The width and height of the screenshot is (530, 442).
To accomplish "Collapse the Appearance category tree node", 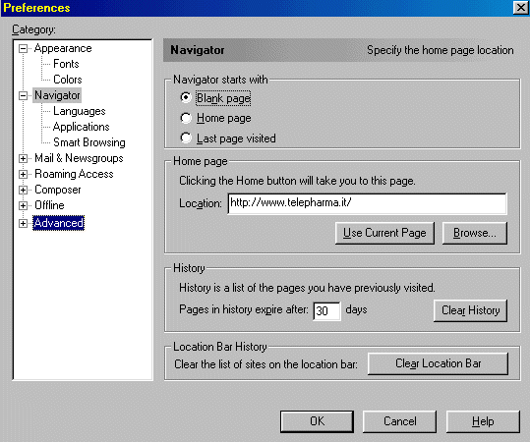I will click(x=23, y=49).
